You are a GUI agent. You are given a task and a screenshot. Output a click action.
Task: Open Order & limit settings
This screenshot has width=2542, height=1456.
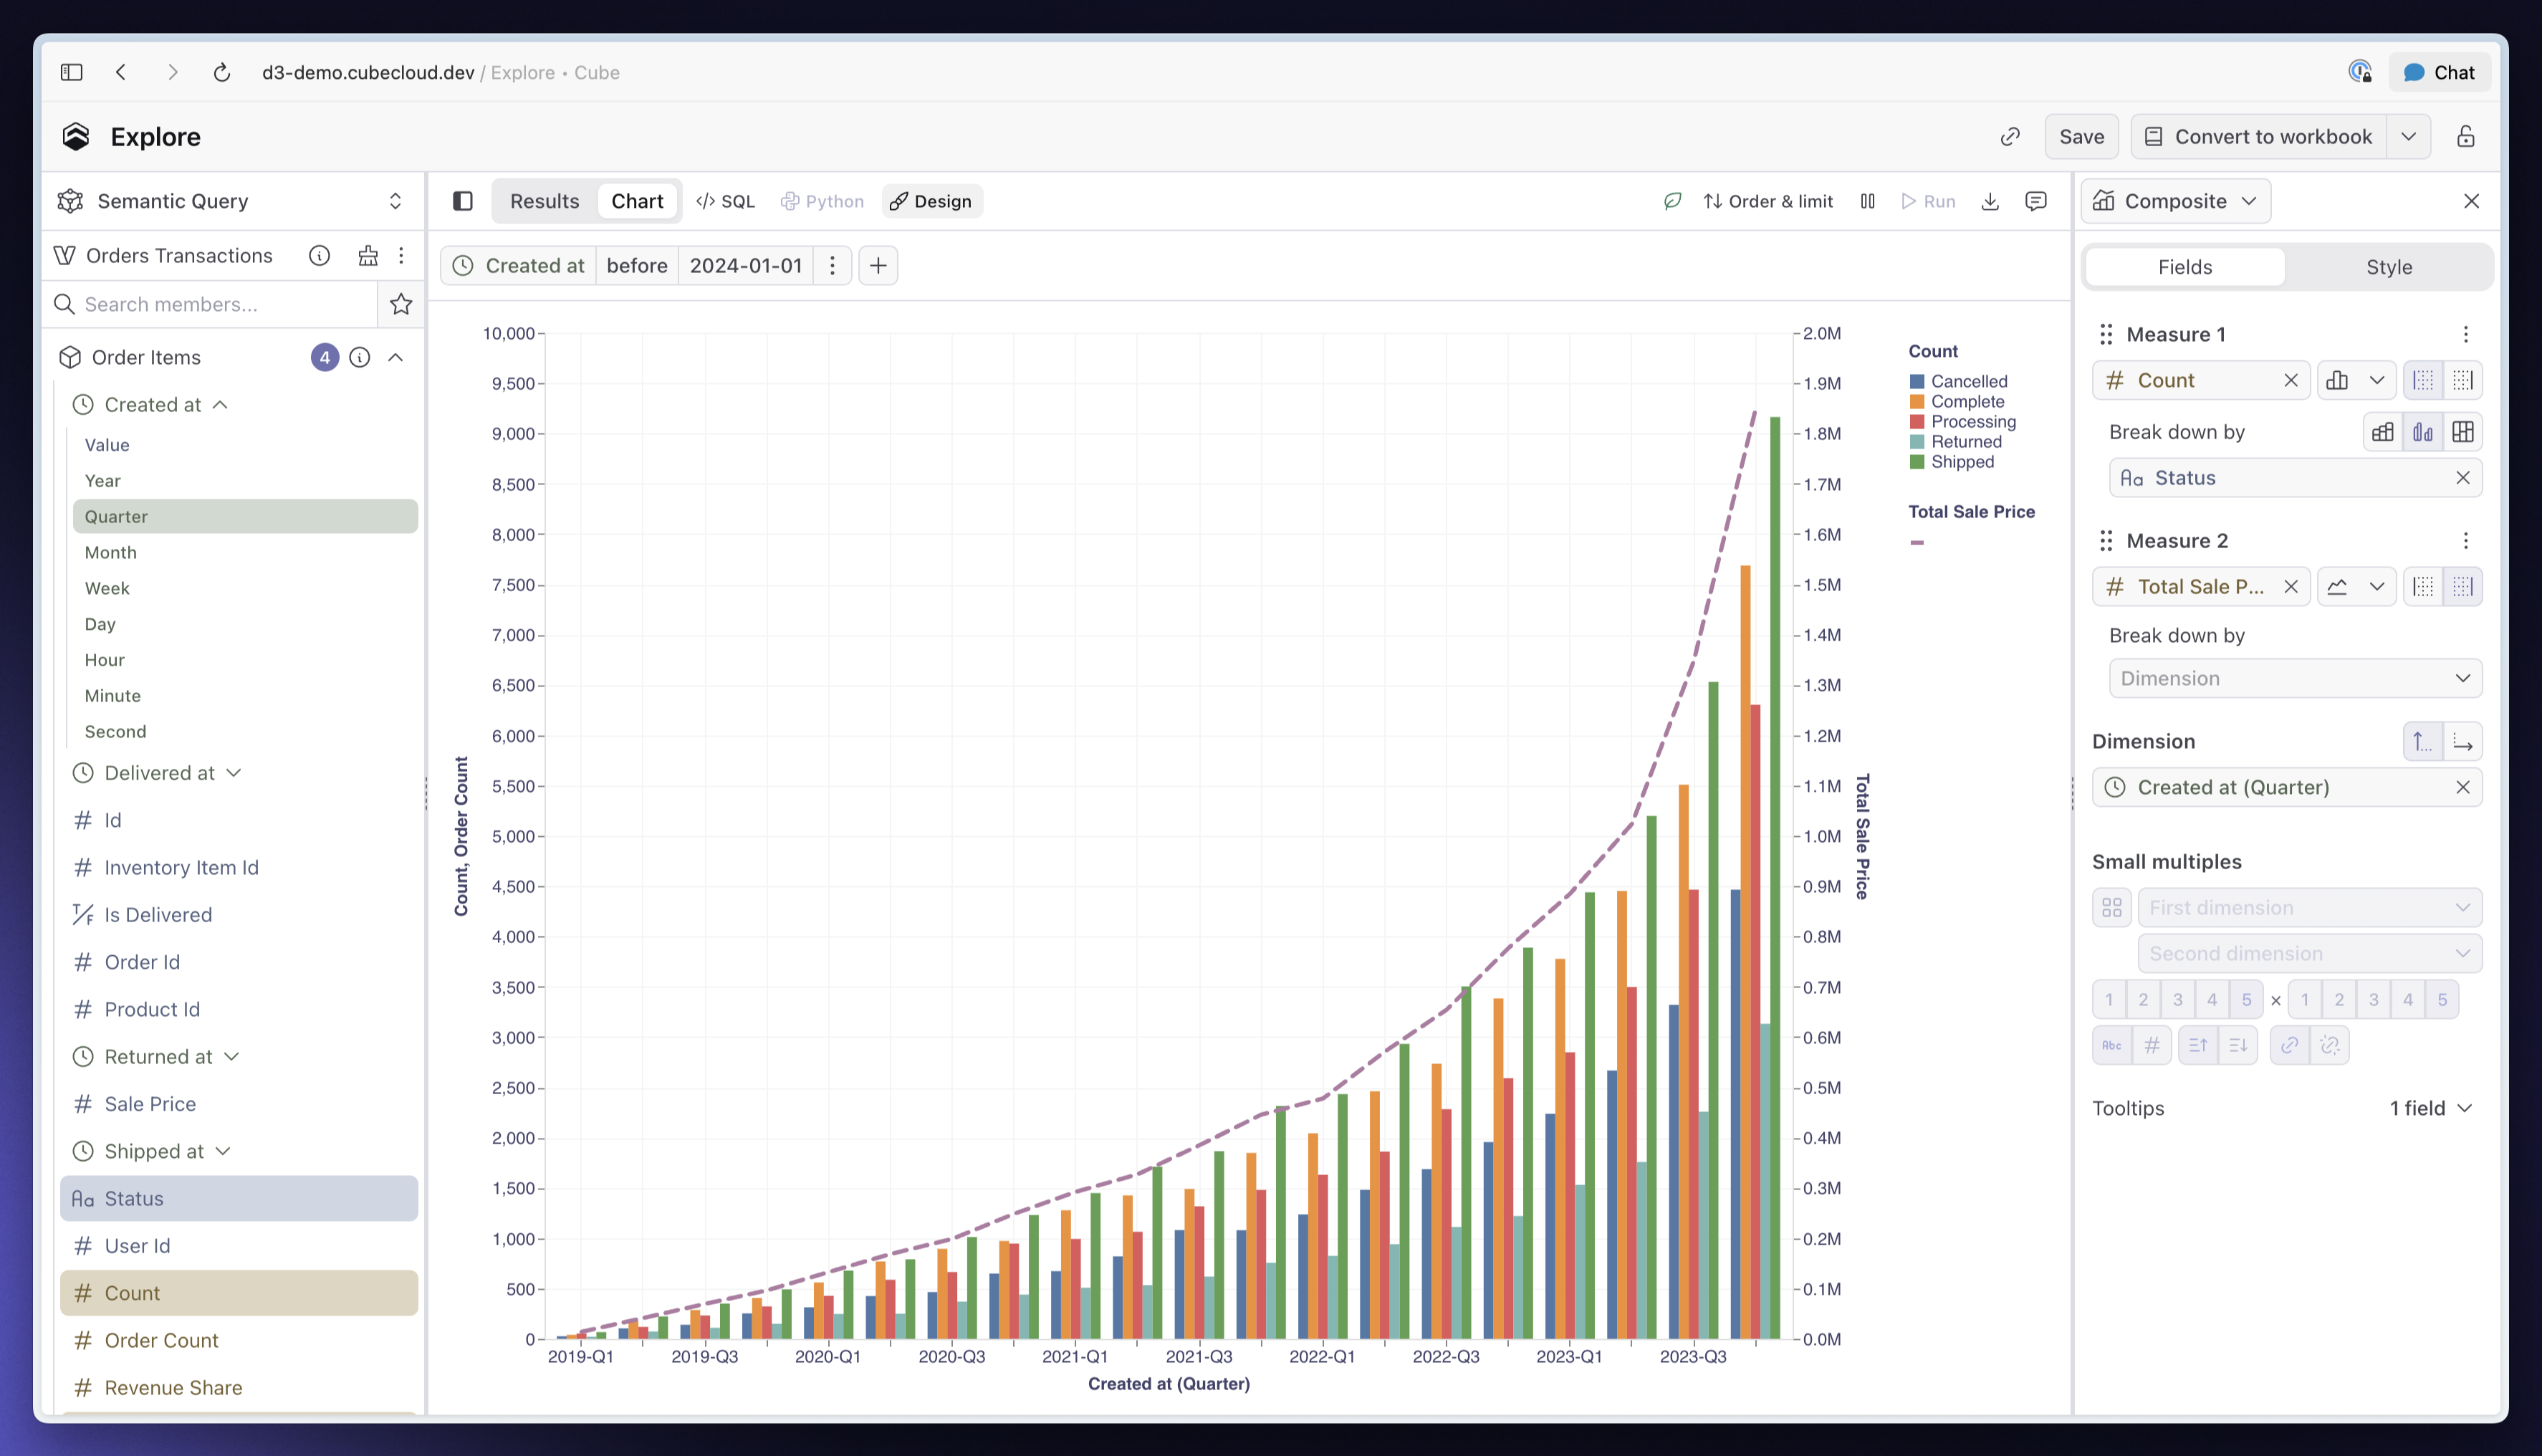pyautogui.click(x=1768, y=201)
